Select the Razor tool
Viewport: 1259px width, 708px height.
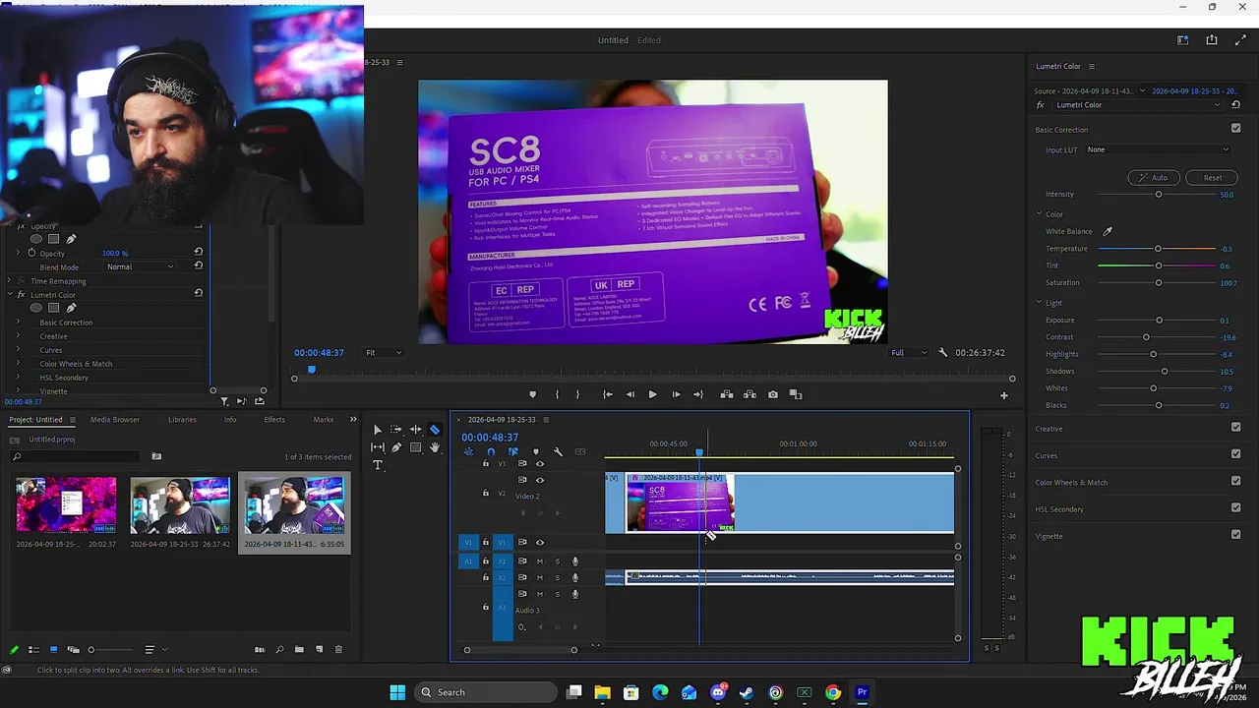click(435, 430)
